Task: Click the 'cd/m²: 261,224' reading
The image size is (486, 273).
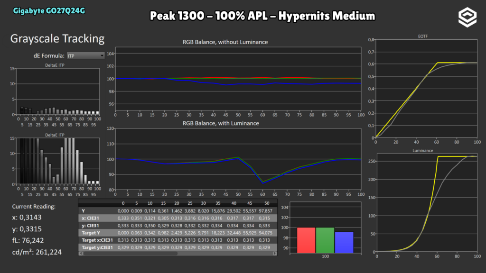Action: pyautogui.click(x=37, y=252)
